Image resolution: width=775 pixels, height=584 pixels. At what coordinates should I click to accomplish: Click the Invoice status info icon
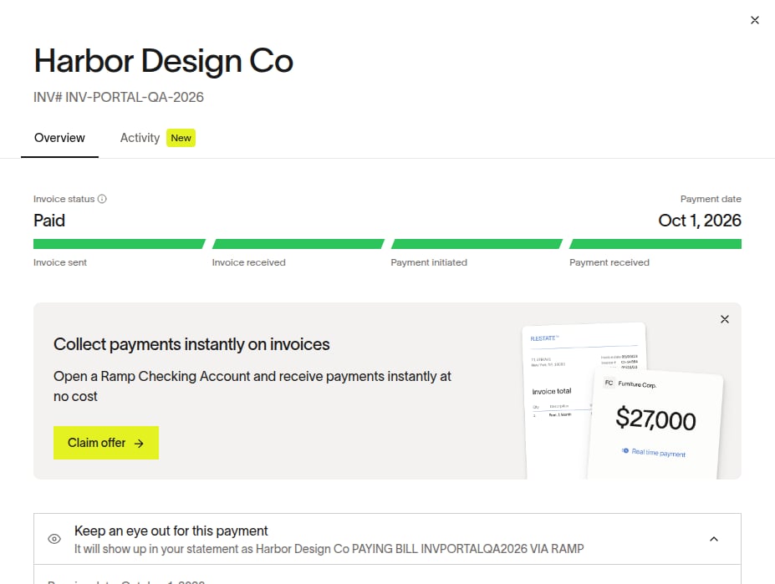tap(102, 199)
